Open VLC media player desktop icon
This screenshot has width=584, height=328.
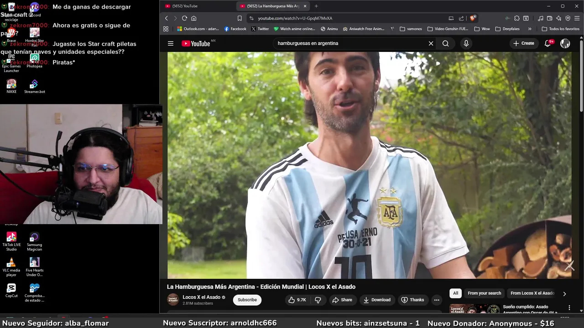[x=11, y=267]
